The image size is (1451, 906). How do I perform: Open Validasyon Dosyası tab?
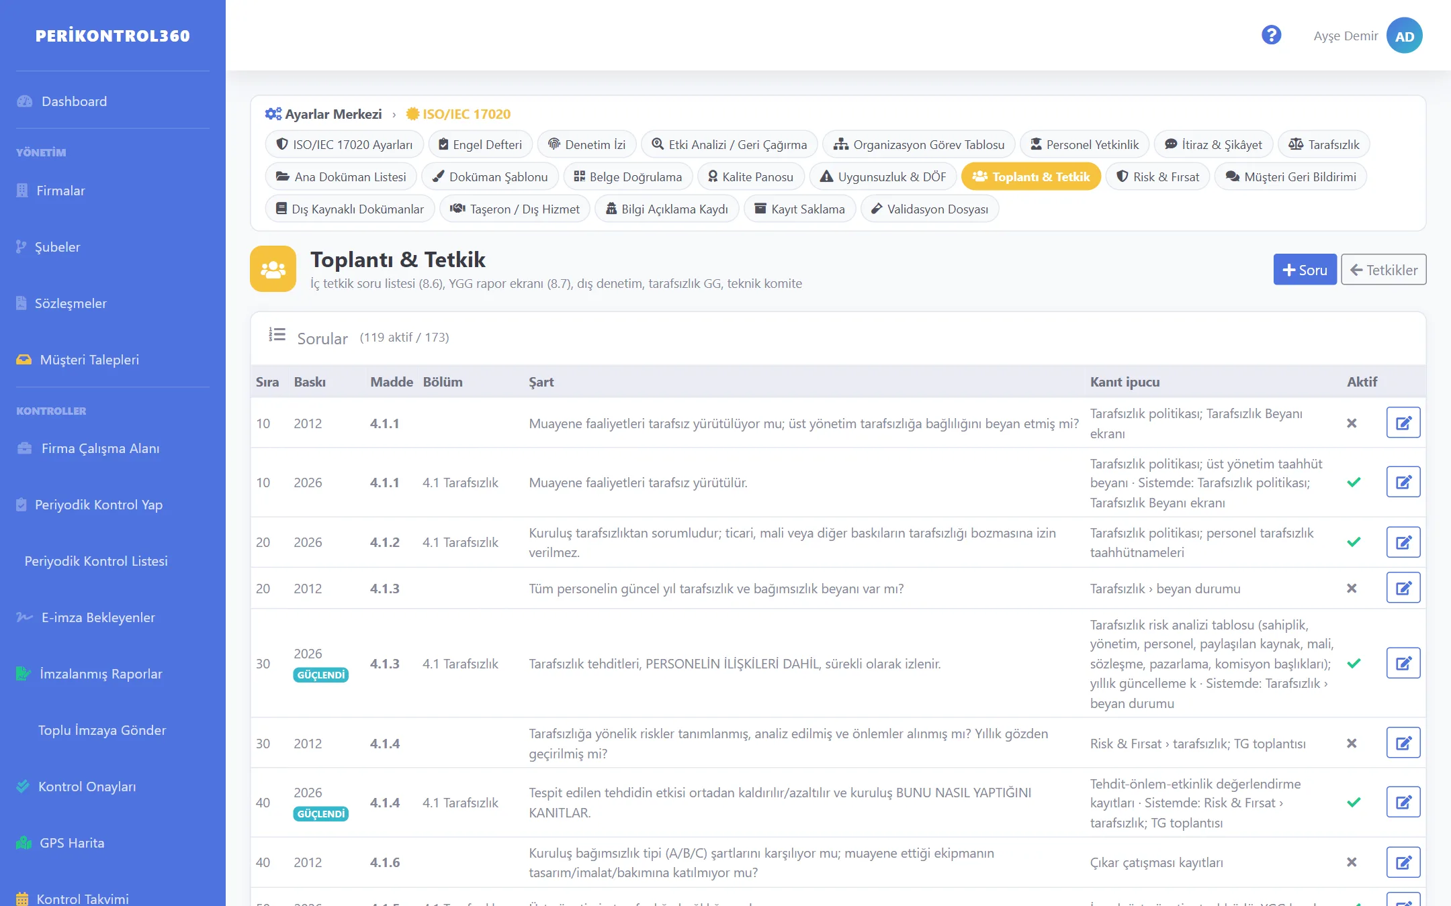tap(930, 209)
